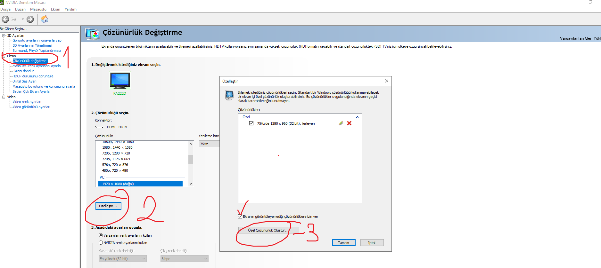
Task: Click the Geri back arrow icon
Action: click(x=5, y=19)
